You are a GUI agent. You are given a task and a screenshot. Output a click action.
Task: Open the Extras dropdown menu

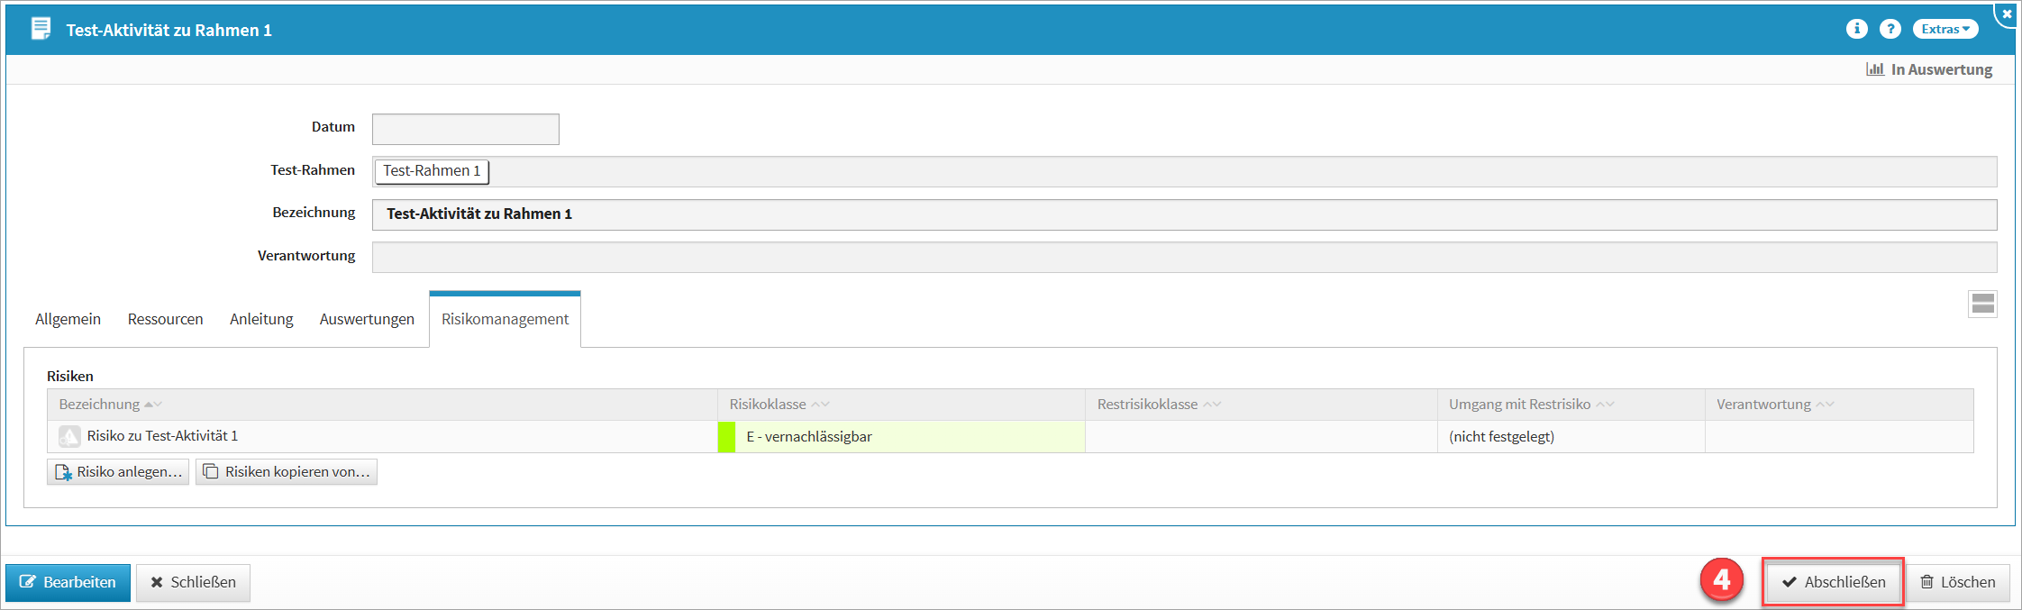1945,29
